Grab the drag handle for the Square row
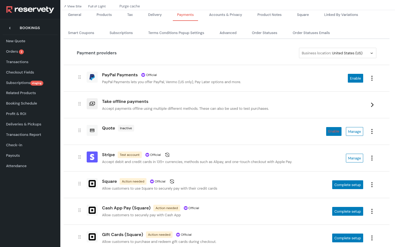The height and width of the screenshot is (247, 395). point(80,184)
